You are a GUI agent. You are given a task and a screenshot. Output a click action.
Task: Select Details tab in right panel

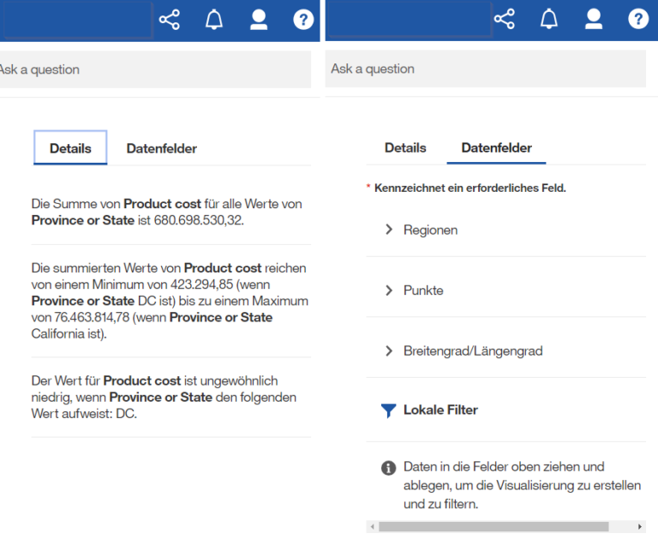coord(405,147)
